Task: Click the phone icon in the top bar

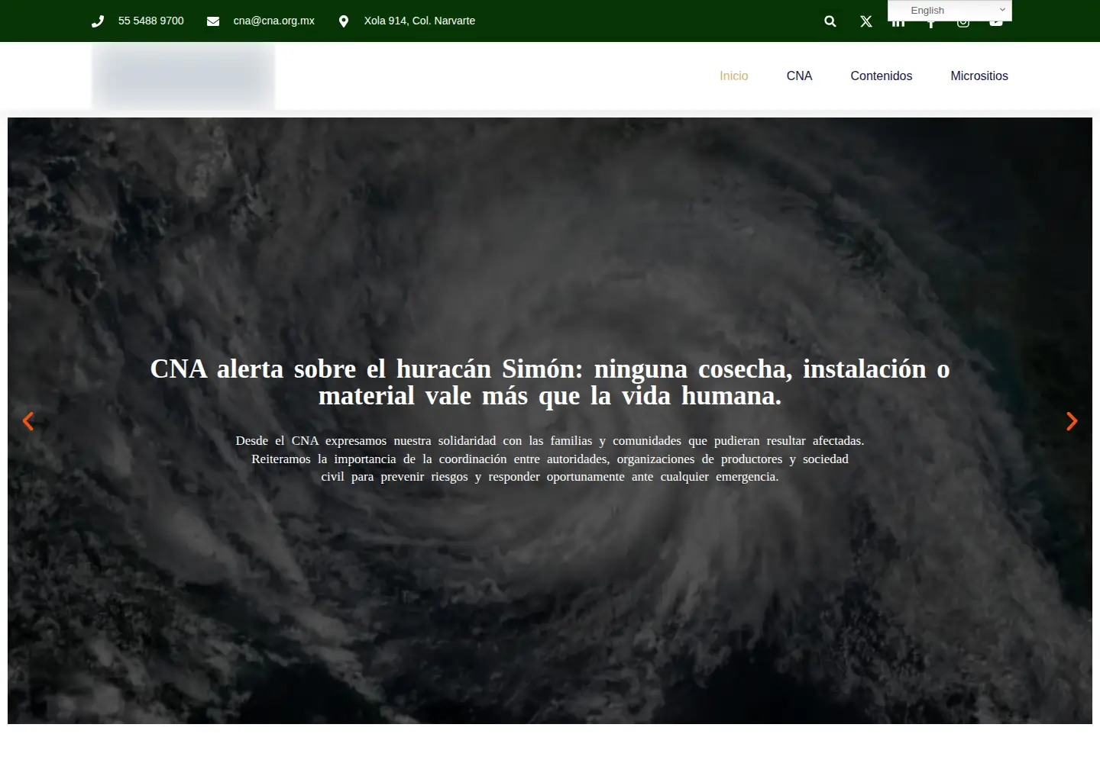Action: pos(98,21)
